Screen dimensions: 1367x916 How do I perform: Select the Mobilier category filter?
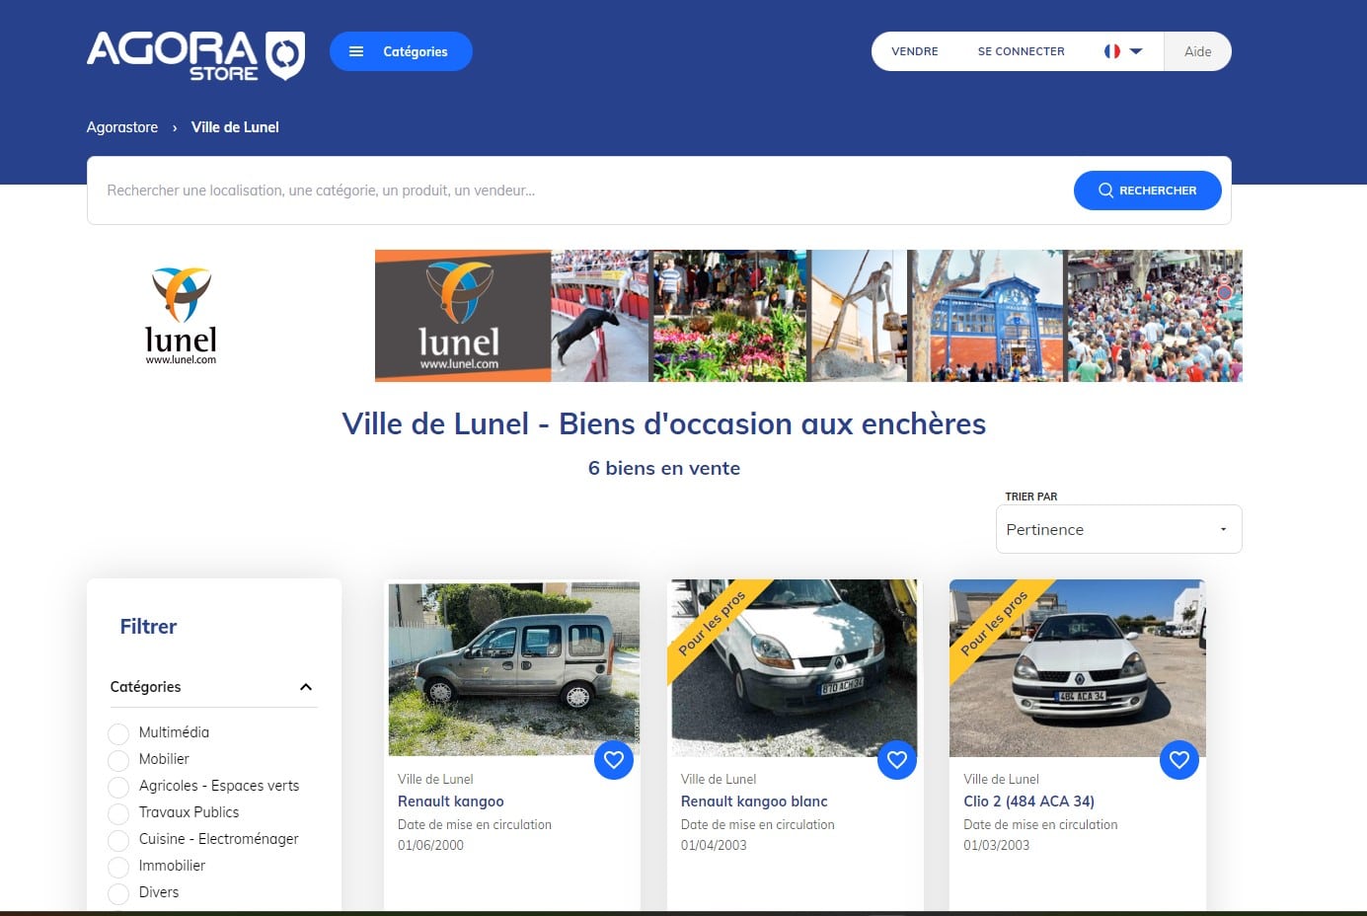click(118, 760)
